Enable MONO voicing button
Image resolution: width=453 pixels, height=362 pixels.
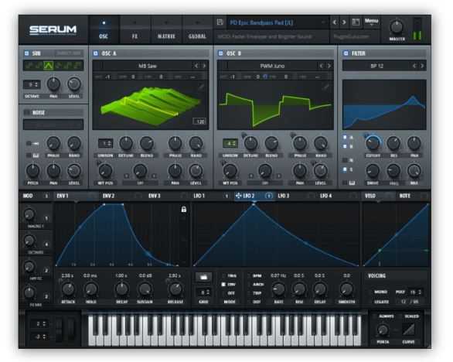[x=381, y=292]
